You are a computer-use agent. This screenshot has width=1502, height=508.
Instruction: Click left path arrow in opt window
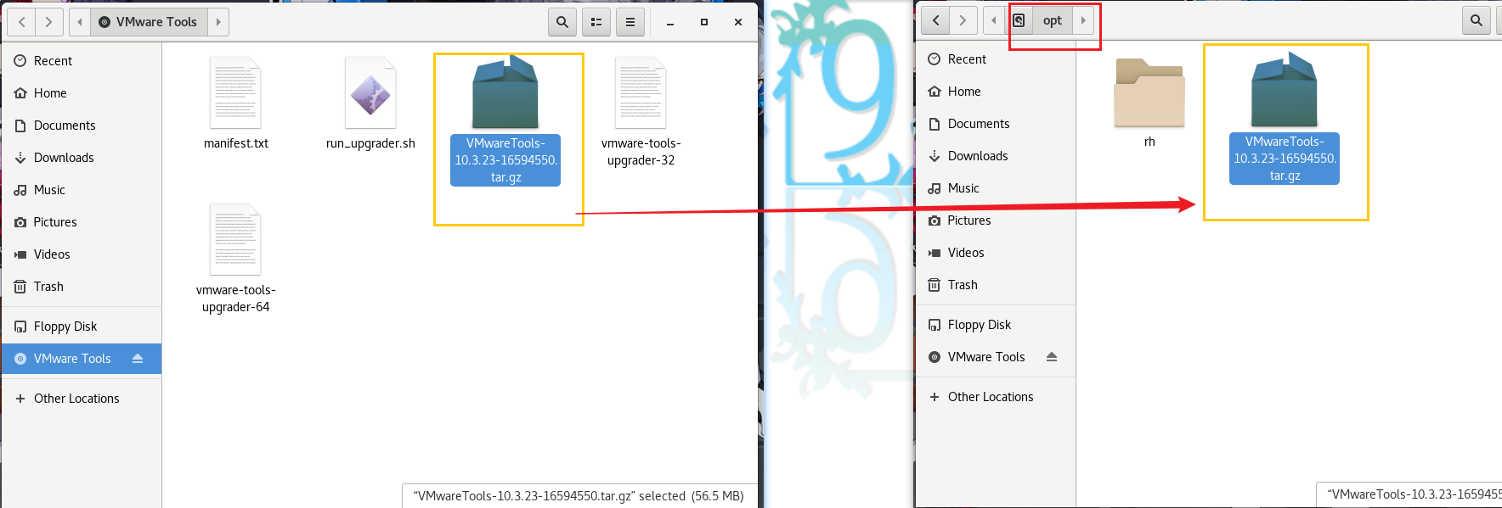coord(994,20)
